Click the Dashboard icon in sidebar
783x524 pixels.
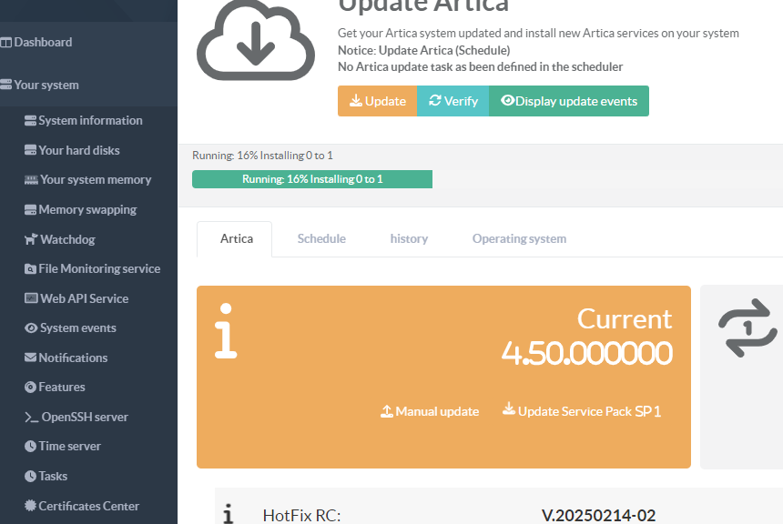tap(6, 42)
